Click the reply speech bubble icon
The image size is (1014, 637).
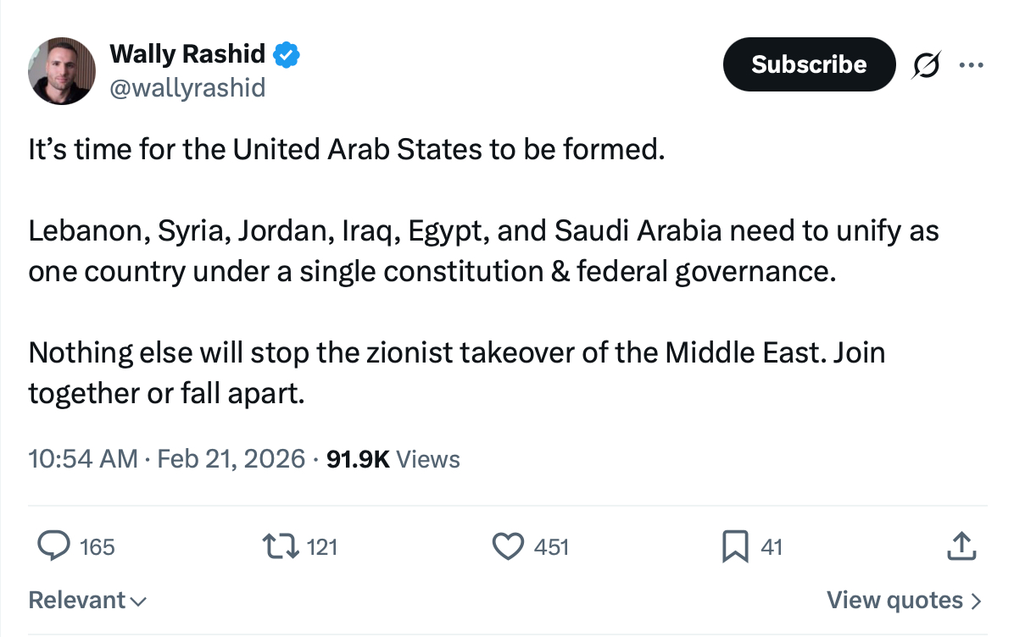click(x=54, y=546)
